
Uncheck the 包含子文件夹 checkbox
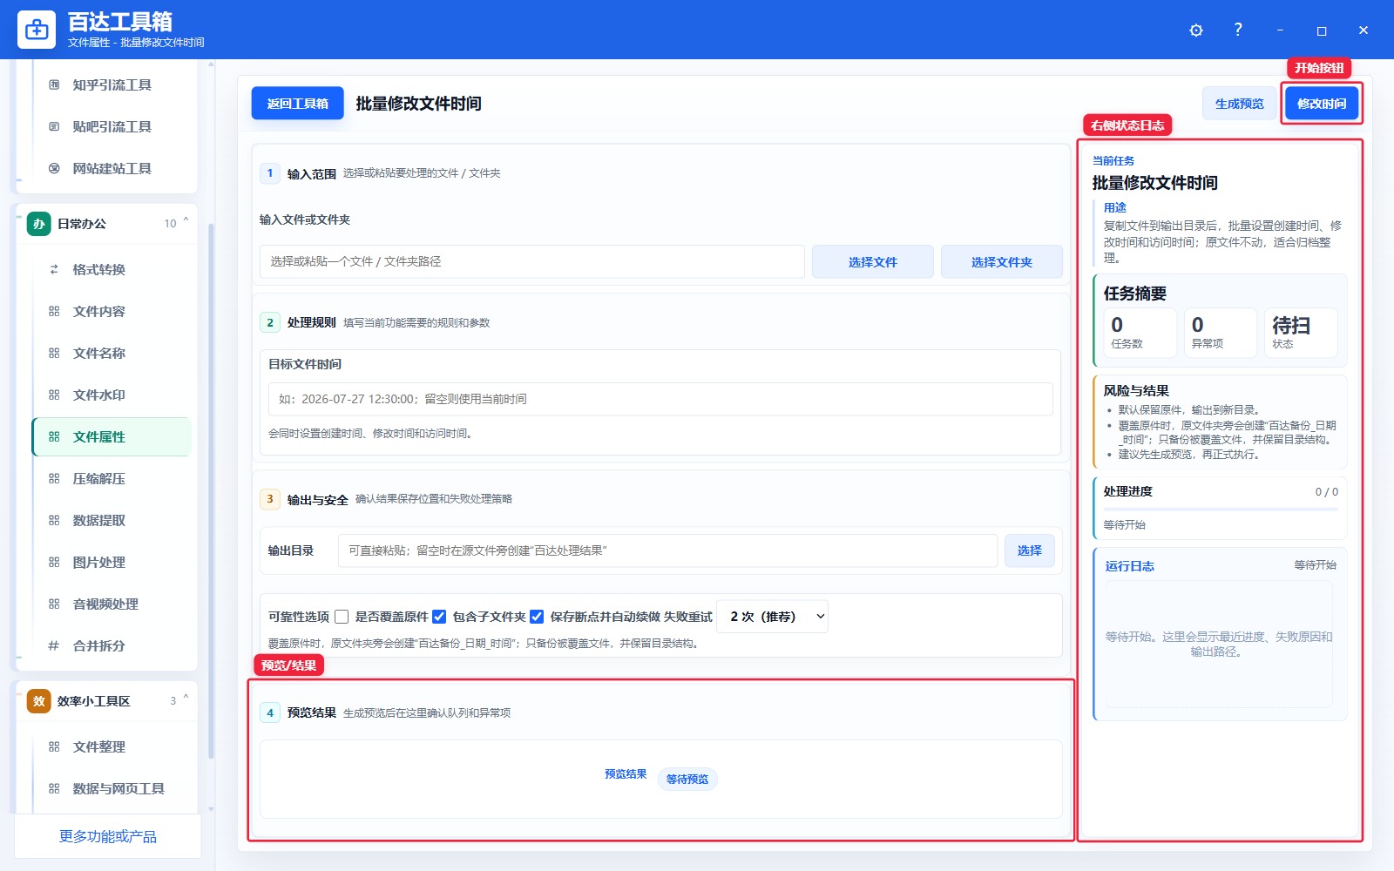point(439,617)
